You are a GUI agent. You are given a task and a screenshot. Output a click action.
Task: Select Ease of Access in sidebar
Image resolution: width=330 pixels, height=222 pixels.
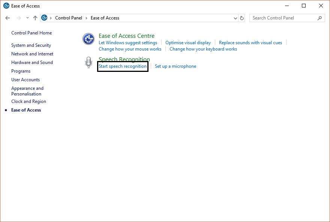click(x=26, y=110)
